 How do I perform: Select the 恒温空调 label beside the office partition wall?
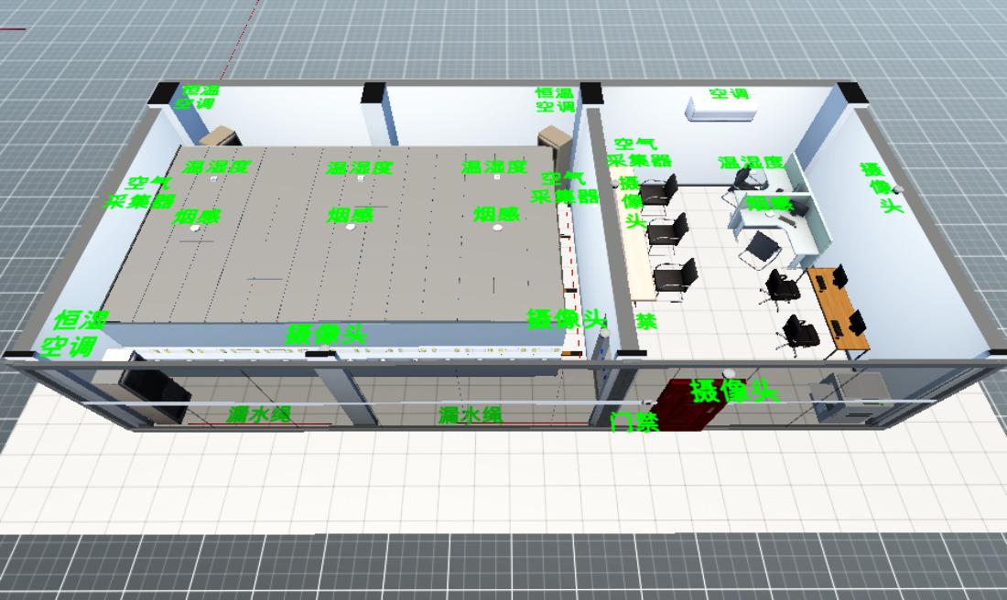[555, 100]
